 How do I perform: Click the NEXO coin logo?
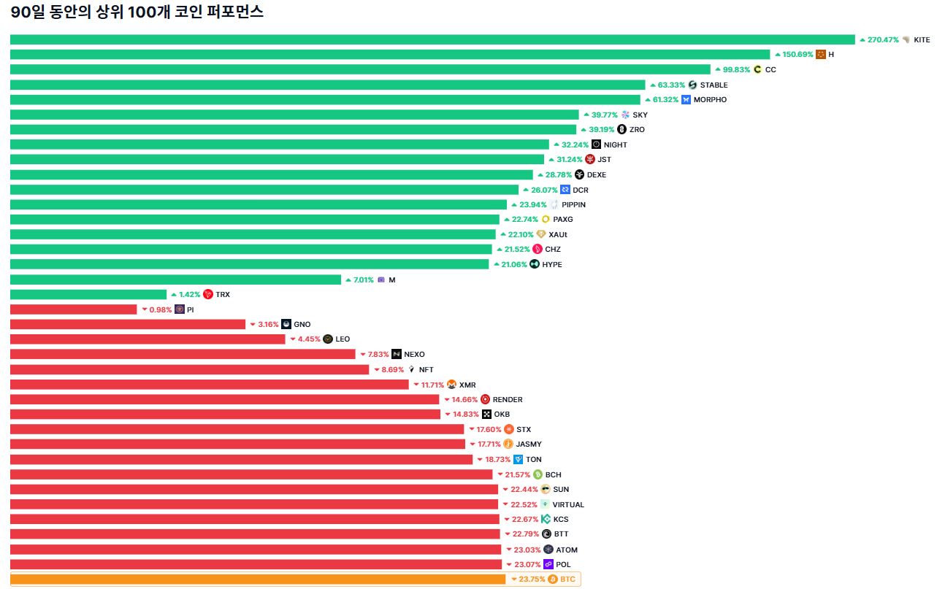pos(397,355)
